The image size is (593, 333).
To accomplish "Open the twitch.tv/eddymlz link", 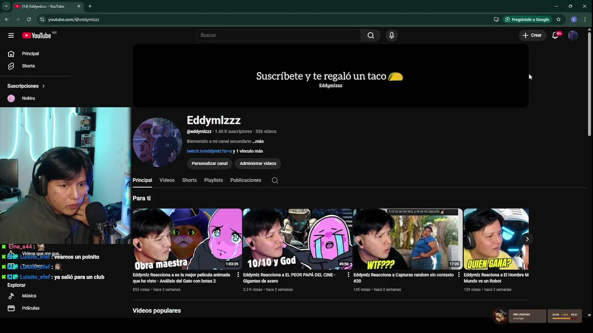I will [209, 151].
